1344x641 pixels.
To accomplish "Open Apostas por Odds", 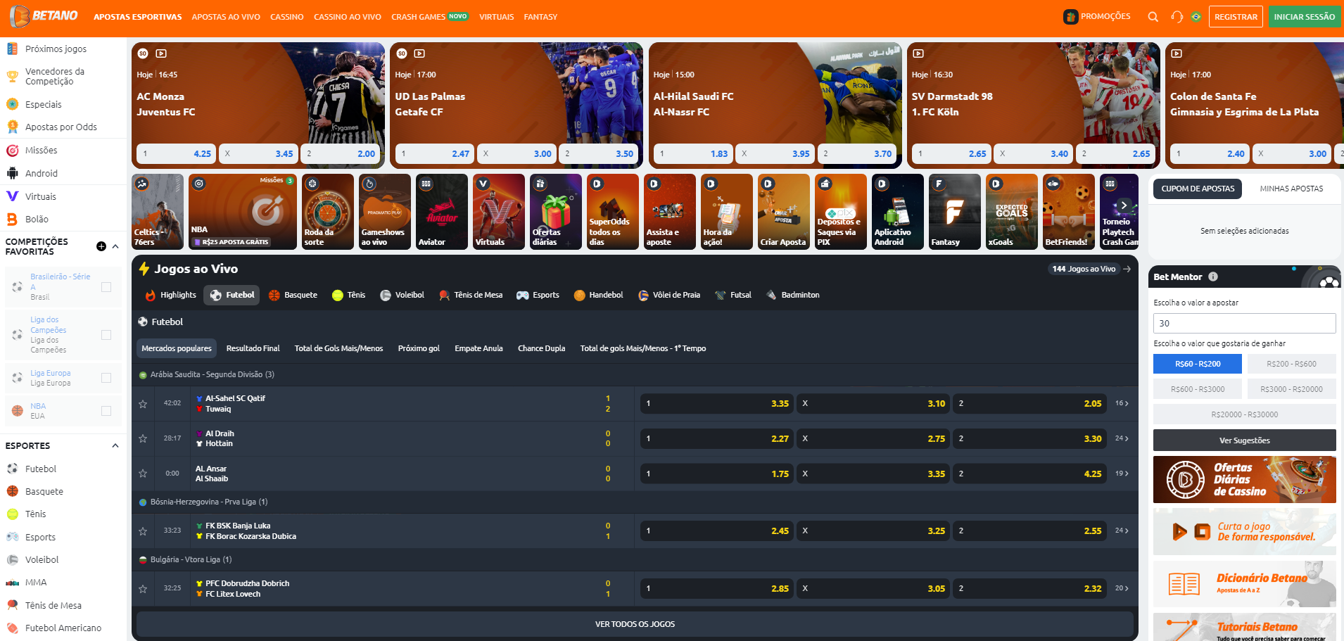I will (61, 127).
